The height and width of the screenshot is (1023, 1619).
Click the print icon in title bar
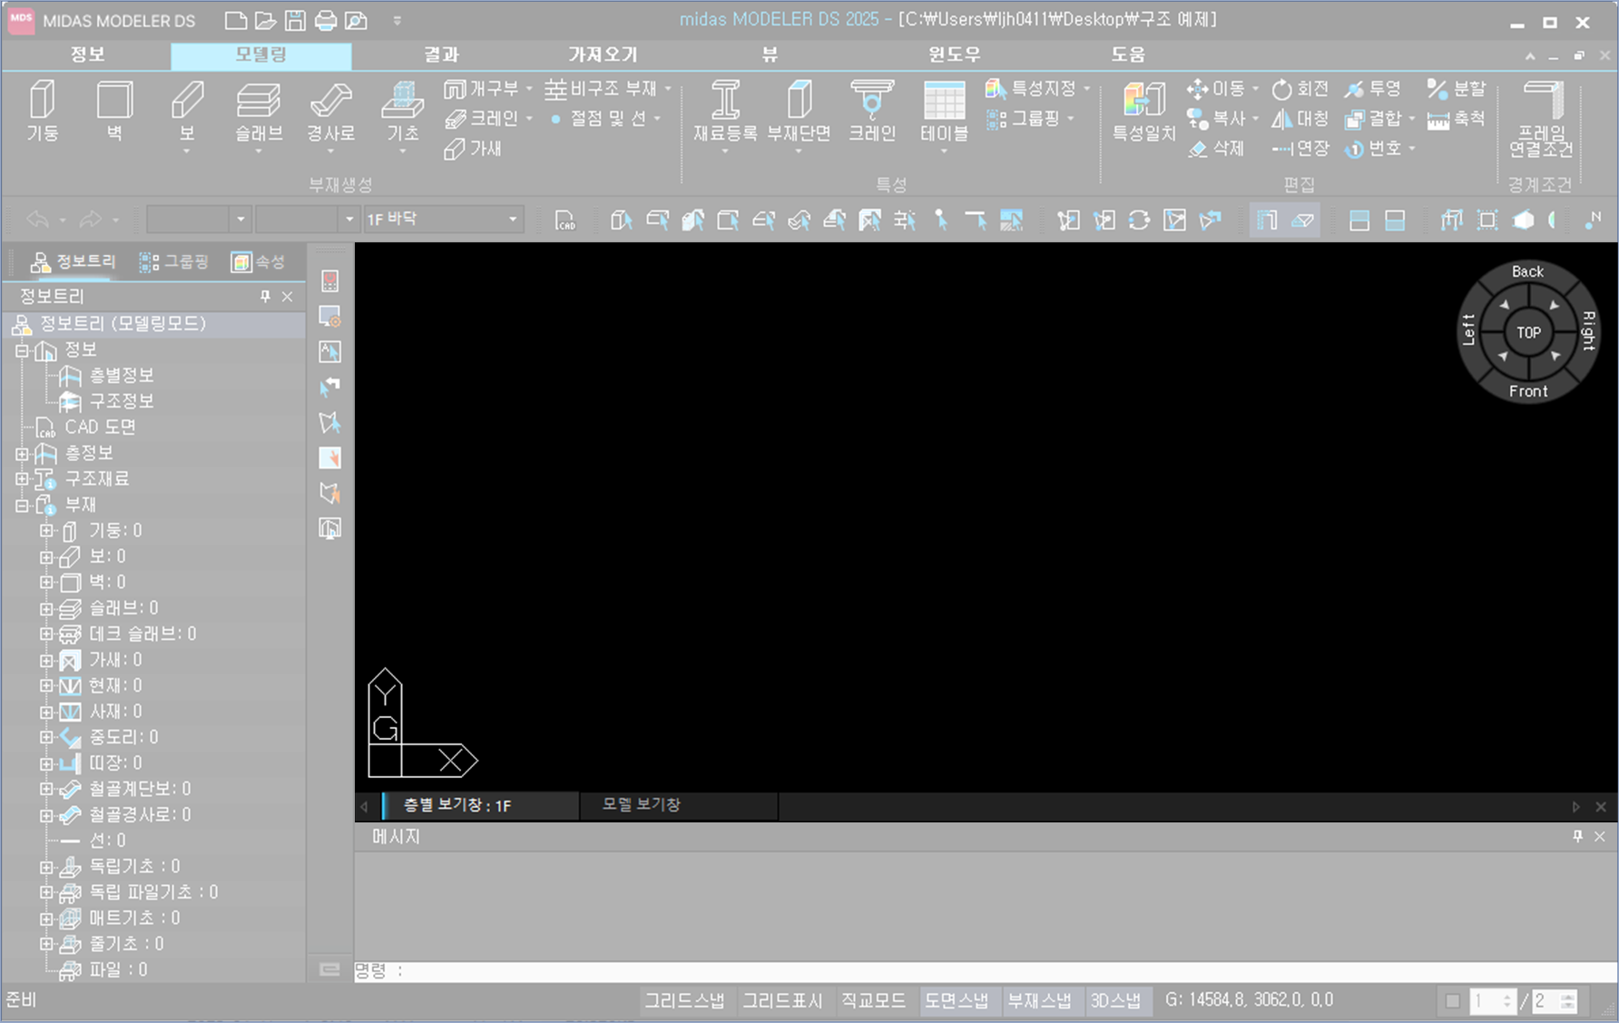(325, 20)
